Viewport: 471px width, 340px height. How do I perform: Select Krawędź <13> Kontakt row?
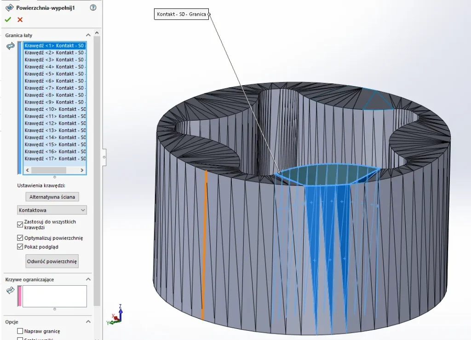pyautogui.click(x=55, y=130)
